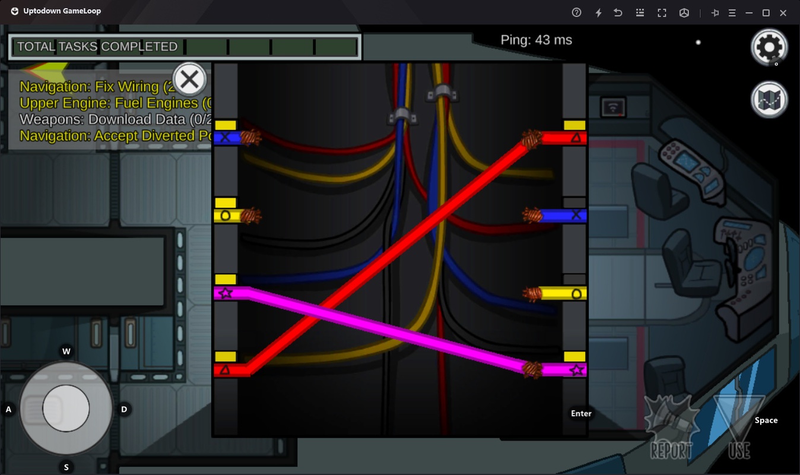Viewport: 800px width, 475px height.
Task: Click the copper tip of right yellow wire
Action: pyautogui.click(x=532, y=293)
